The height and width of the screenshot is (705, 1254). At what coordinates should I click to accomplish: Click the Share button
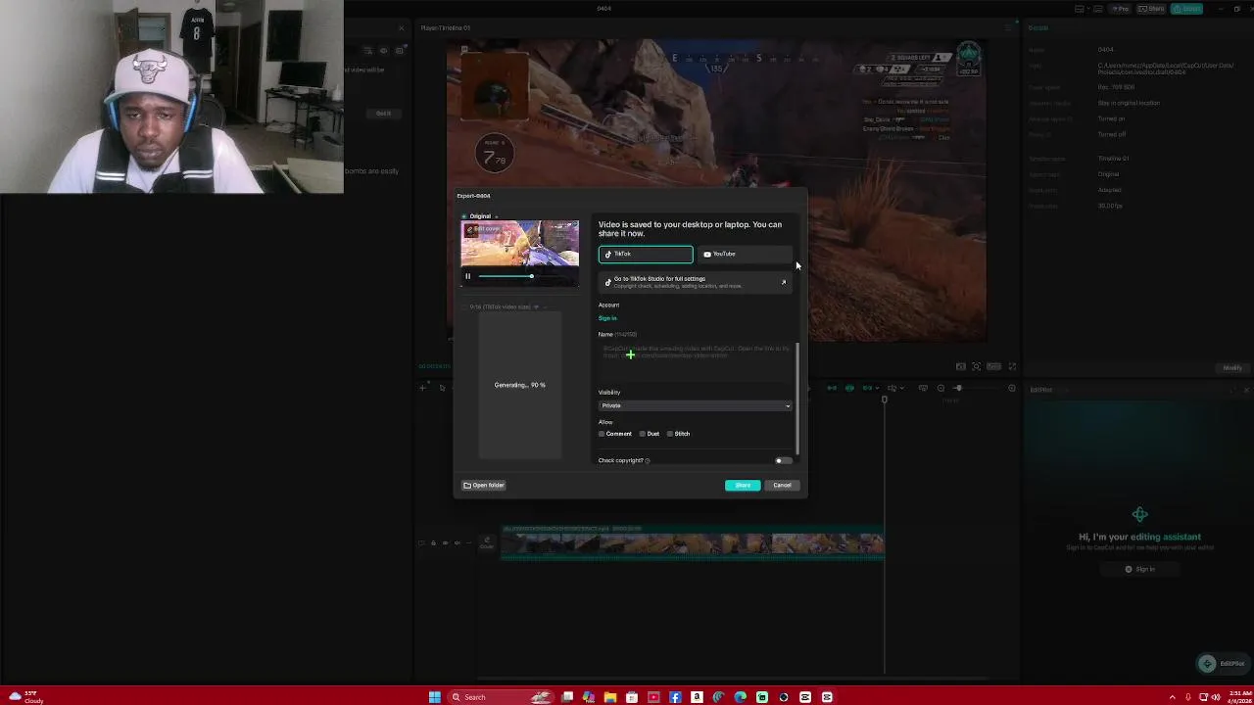(743, 485)
